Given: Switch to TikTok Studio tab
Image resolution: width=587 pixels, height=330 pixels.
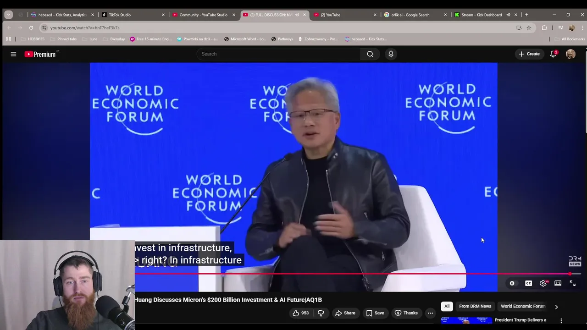Looking at the screenshot, I should coord(133,15).
